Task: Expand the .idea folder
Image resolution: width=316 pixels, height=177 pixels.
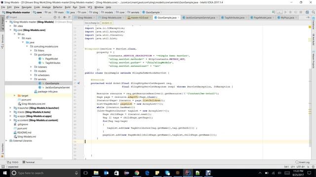Action: point(10,26)
